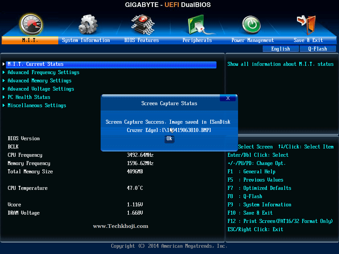Expand M.I.T. Current Status entry
The width and height of the screenshot is (339, 254).
pos(35,64)
